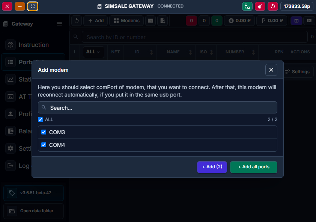
Task: Click the ACTIONS column header
Action: click(x=300, y=52)
